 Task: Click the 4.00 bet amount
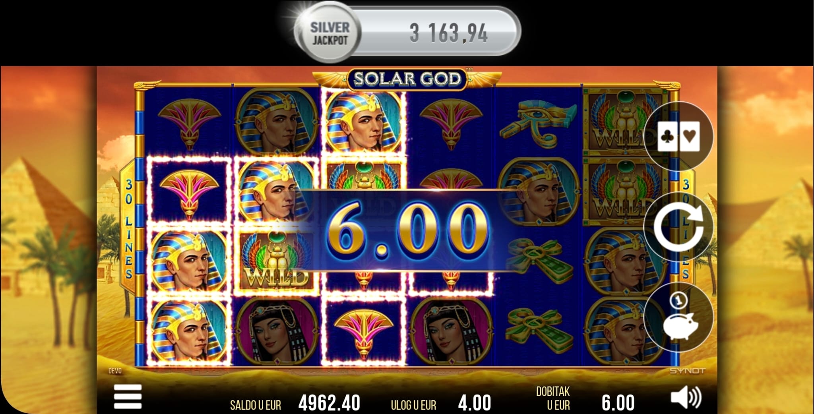coord(475,403)
